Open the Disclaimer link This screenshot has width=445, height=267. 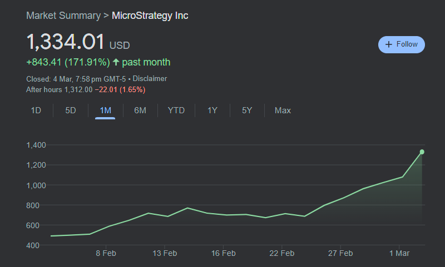[x=150, y=79]
